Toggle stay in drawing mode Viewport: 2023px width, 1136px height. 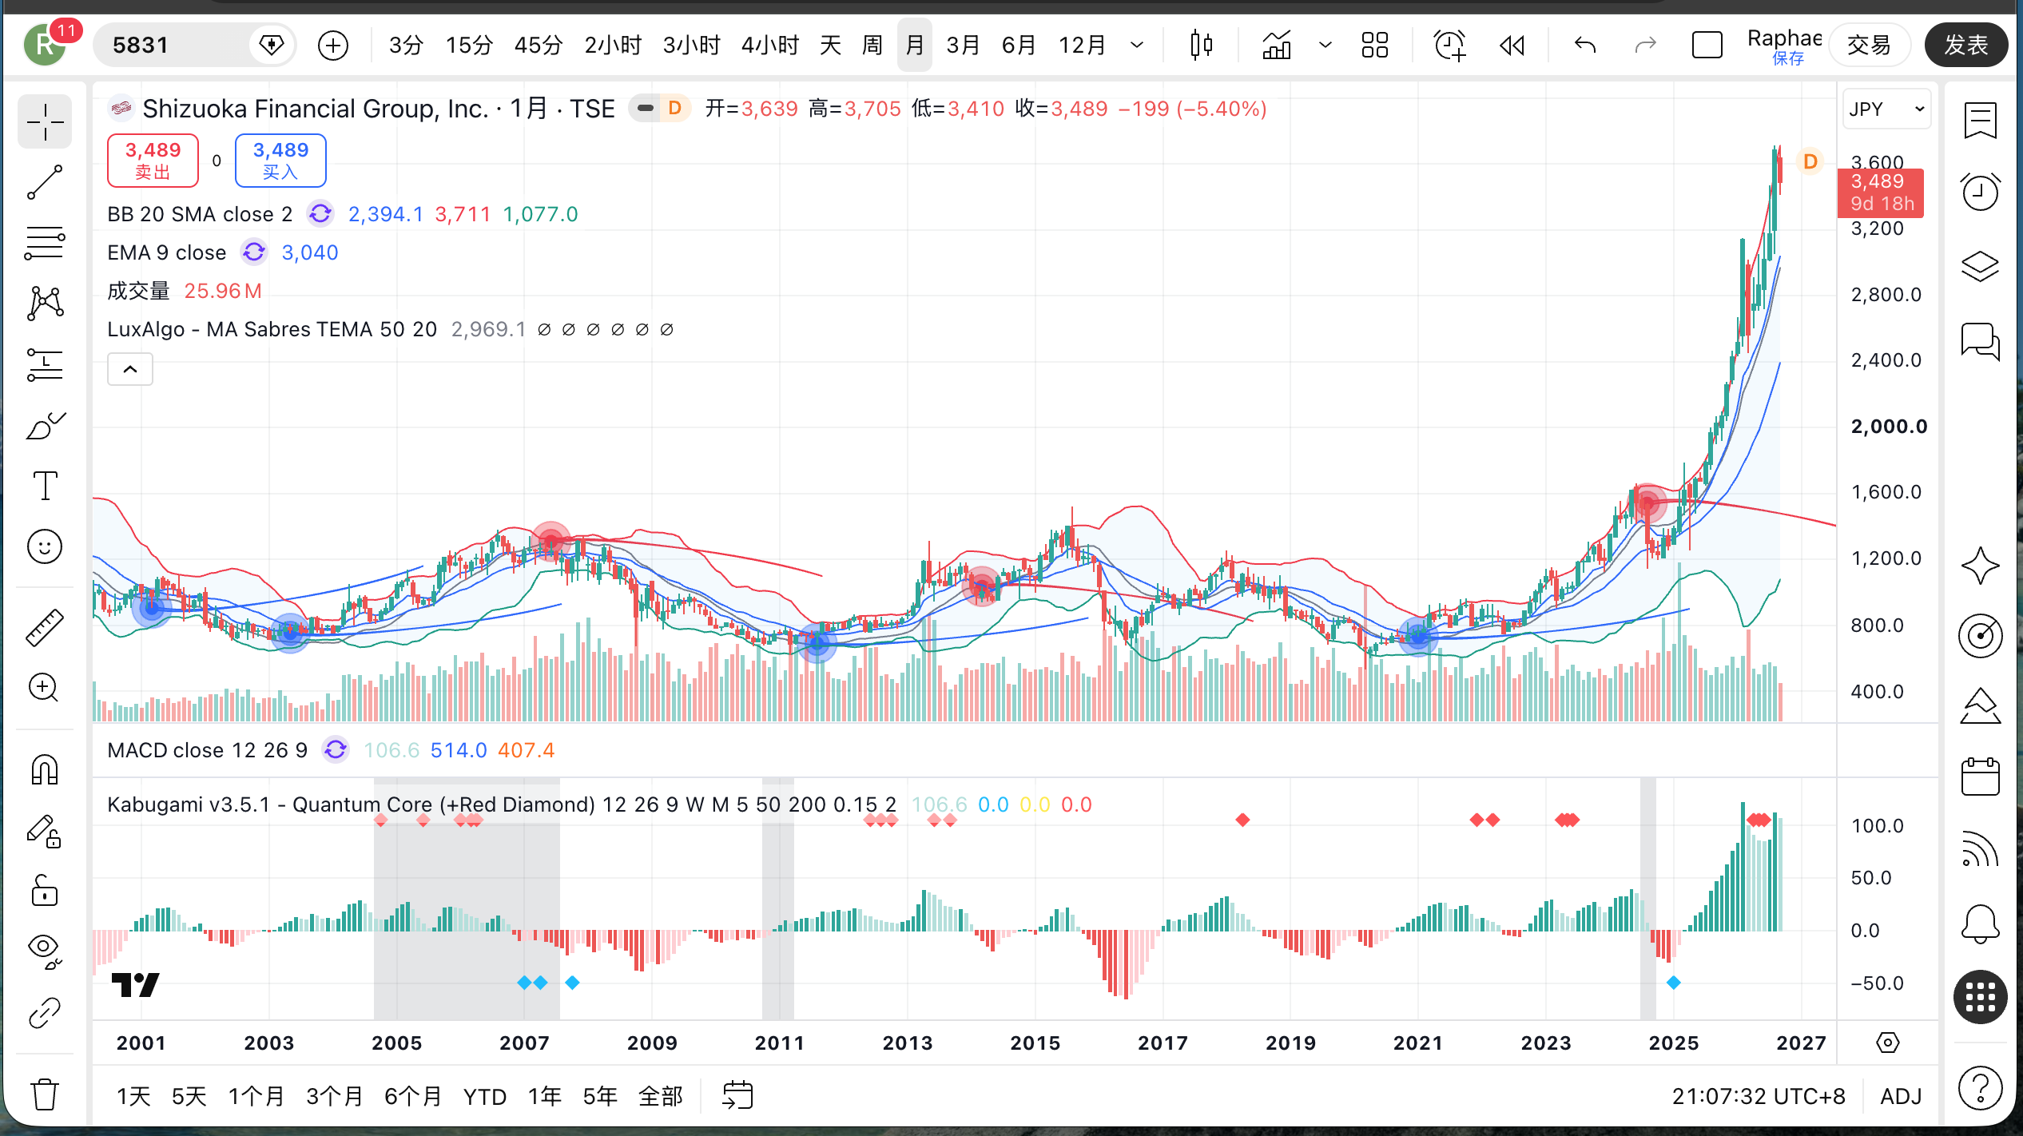pyautogui.click(x=45, y=831)
